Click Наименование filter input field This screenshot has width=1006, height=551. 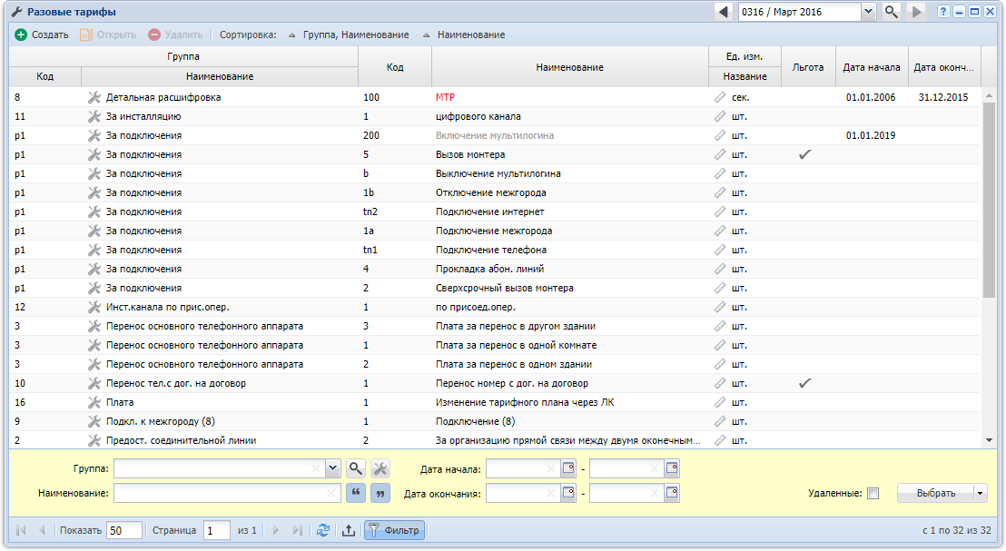coord(226,493)
